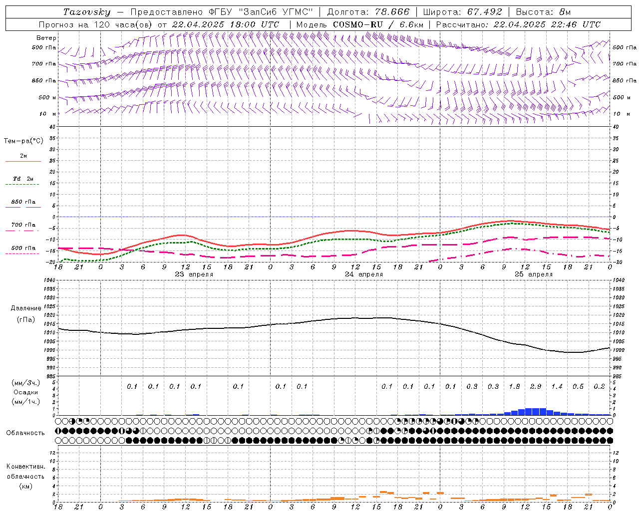Viewport: 639px width, 511px height.
Task: Select the text Предоставлено ФГБУ "ЗапСиб УГМС"
Action: click(221, 12)
